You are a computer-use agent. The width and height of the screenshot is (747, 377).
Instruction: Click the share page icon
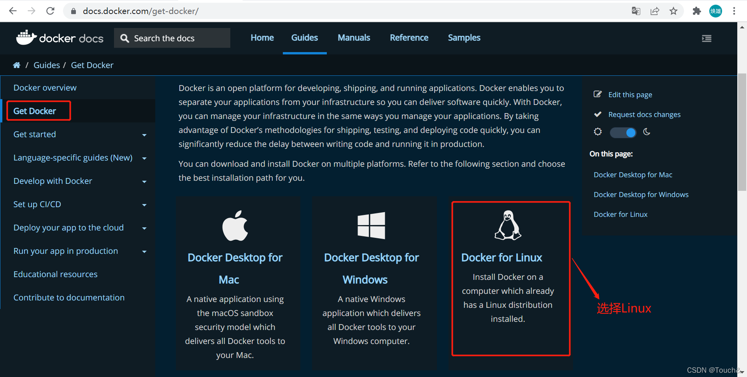point(655,11)
